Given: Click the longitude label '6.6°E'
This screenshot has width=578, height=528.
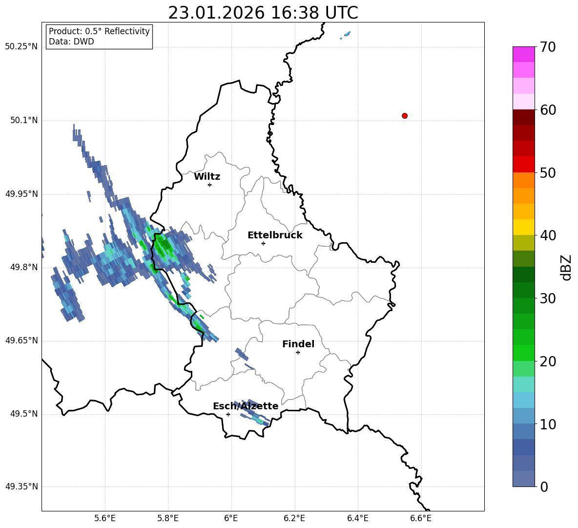Looking at the screenshot, I should pos(421,518).
